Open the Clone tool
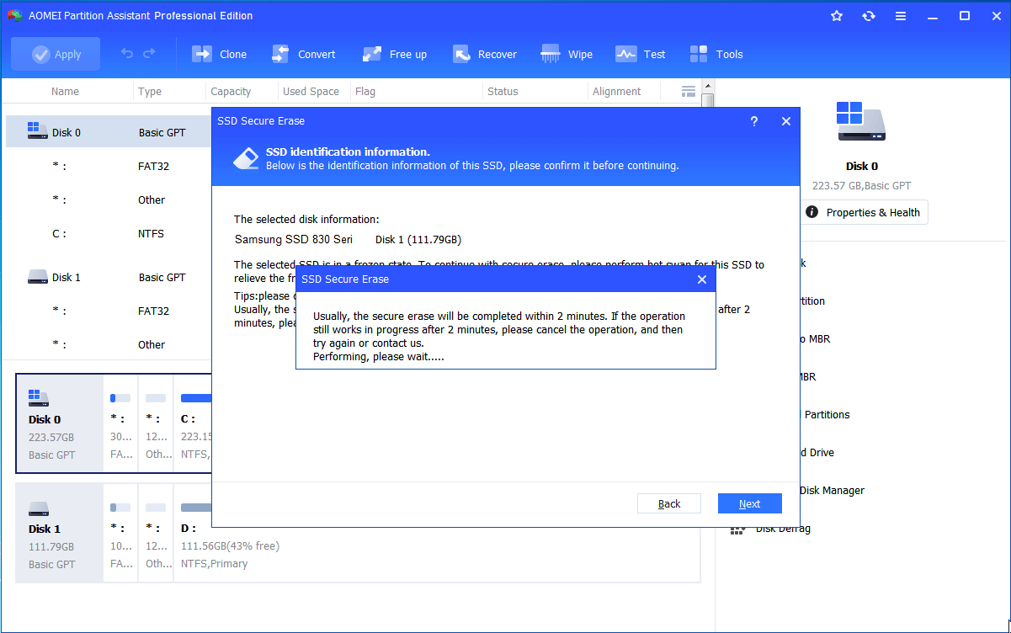This screenshot has width=1011, height=633. [219, 54]
